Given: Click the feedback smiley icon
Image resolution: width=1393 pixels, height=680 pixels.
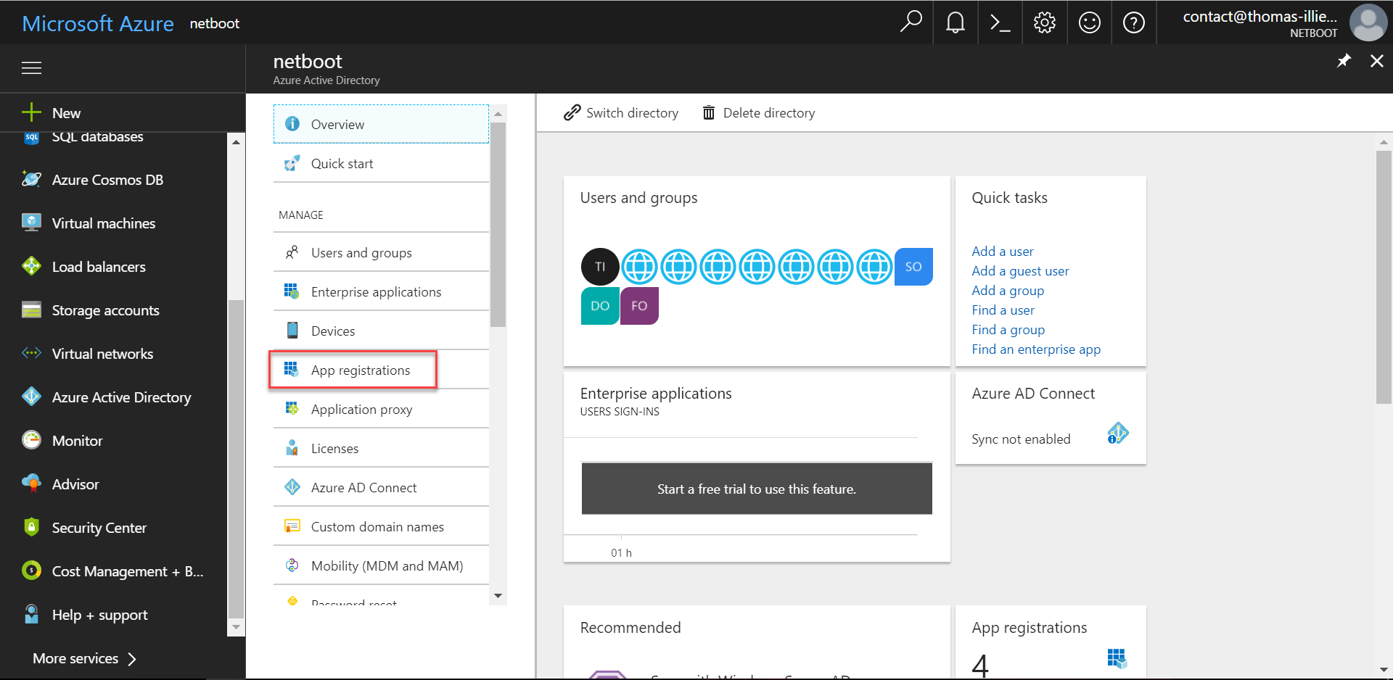Looking at the screenshot, I should pos(1090,22).
